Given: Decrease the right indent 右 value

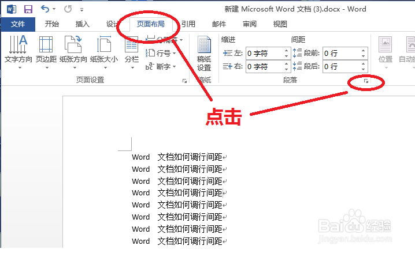Looking at the screenshot, I should 286,69.
